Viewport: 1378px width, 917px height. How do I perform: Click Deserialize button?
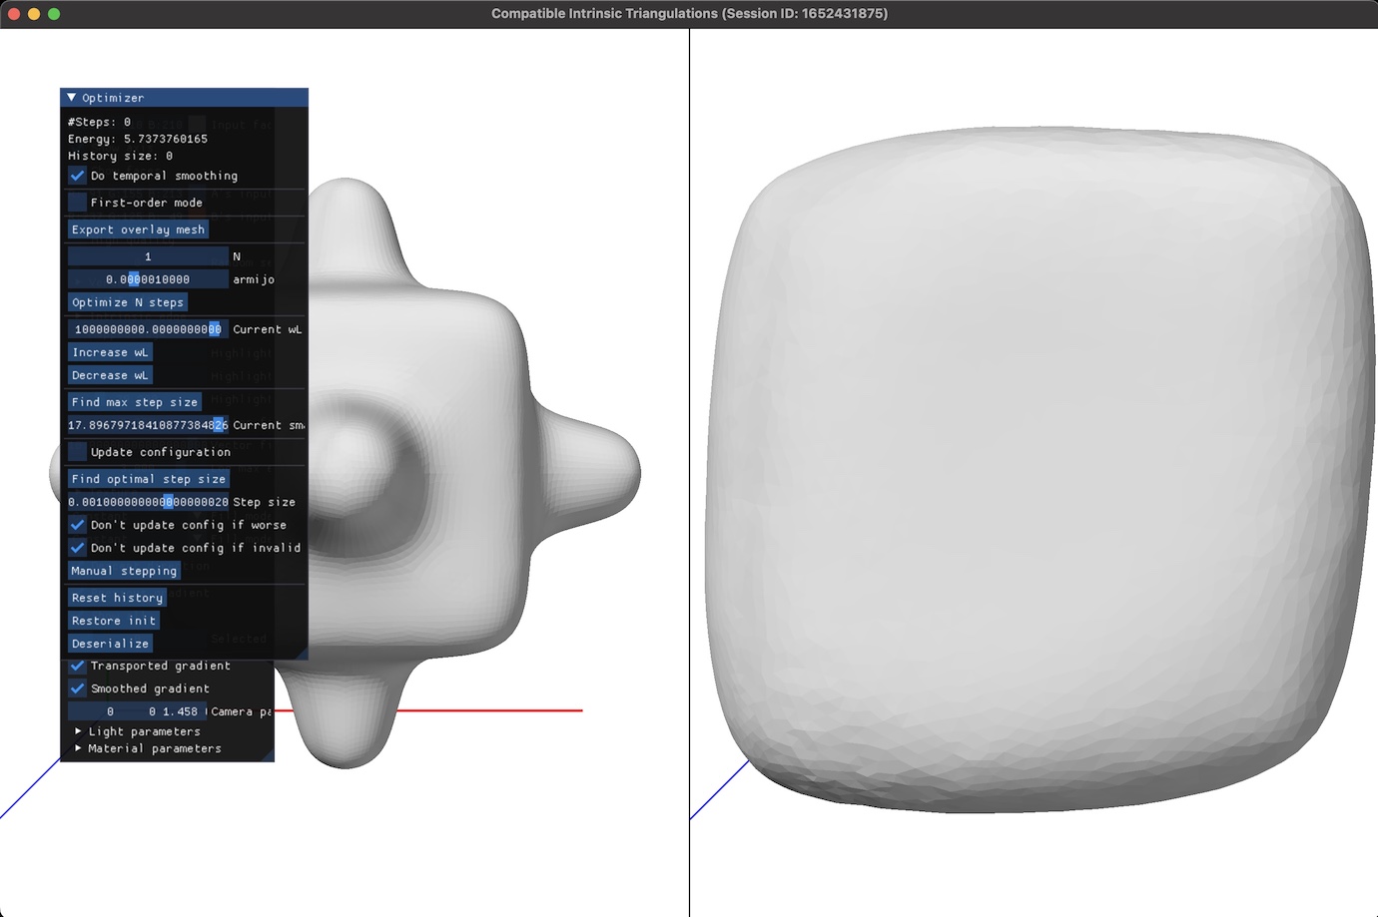110,644
